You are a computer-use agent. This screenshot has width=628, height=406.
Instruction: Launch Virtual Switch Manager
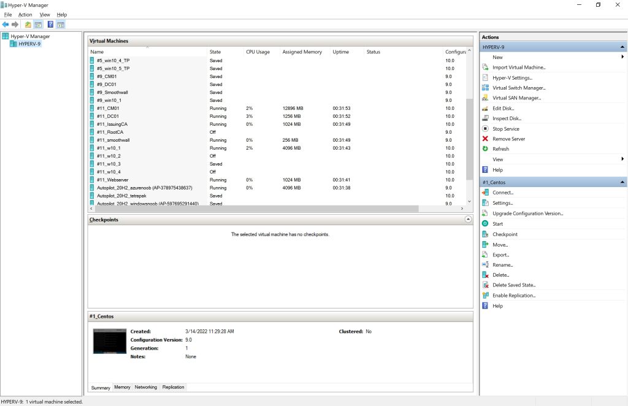click(x=519, y=88)
